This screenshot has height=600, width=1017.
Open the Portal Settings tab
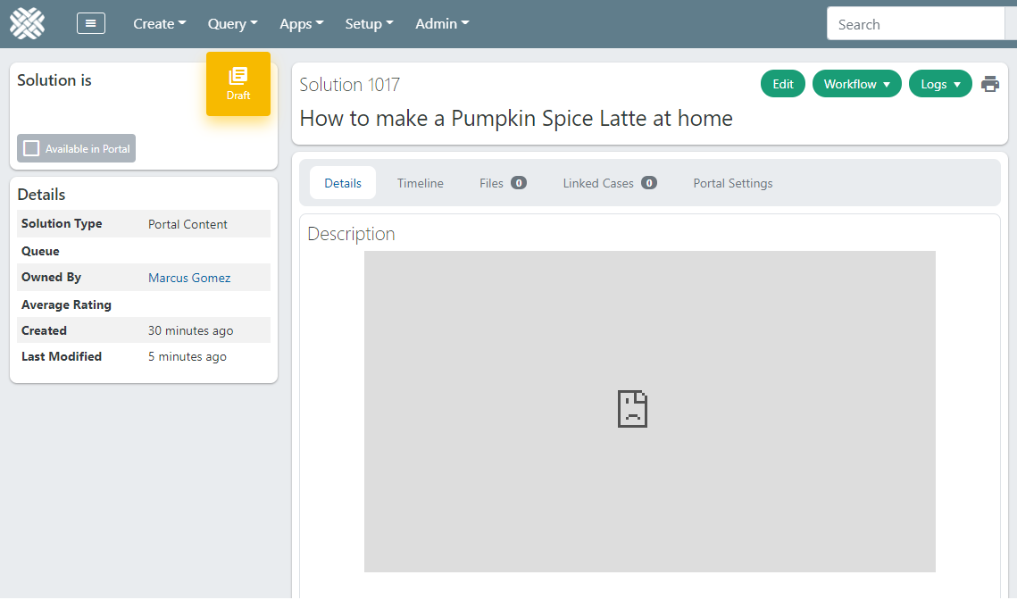[x=733, y=183]
